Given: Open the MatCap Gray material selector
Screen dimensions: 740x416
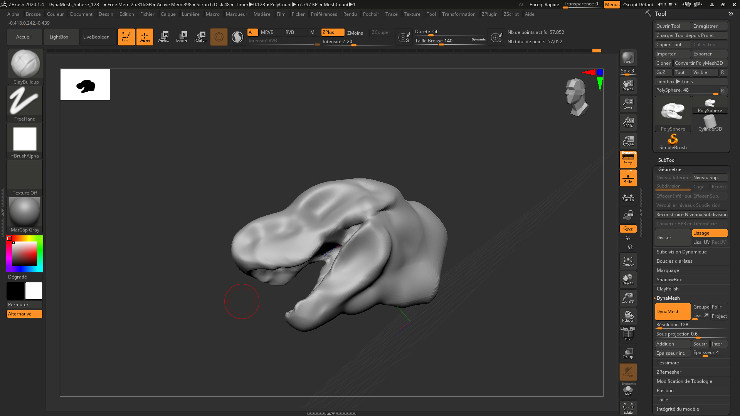Looking at the screenshot, I should (x=25, y=215).
